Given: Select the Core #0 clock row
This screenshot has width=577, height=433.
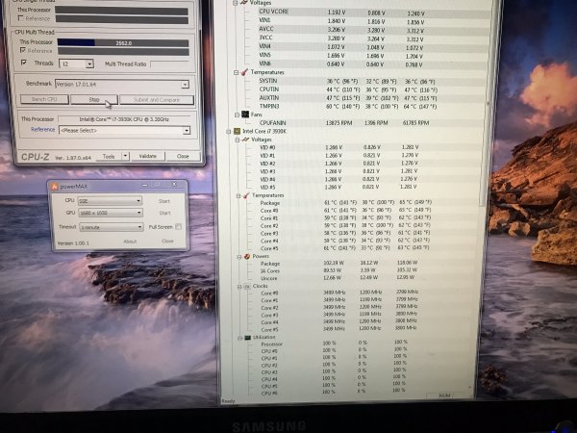Looking at the screenshot, I should [364, 293].
